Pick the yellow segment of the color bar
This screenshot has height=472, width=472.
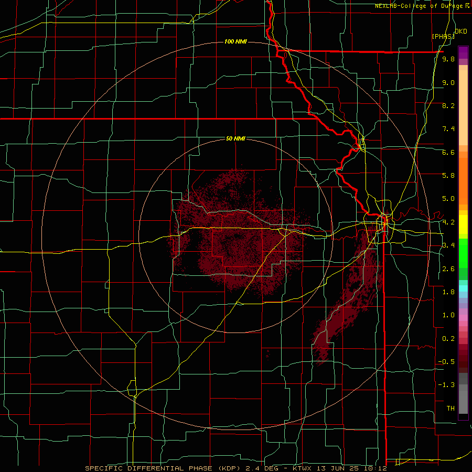coord(463,224)
